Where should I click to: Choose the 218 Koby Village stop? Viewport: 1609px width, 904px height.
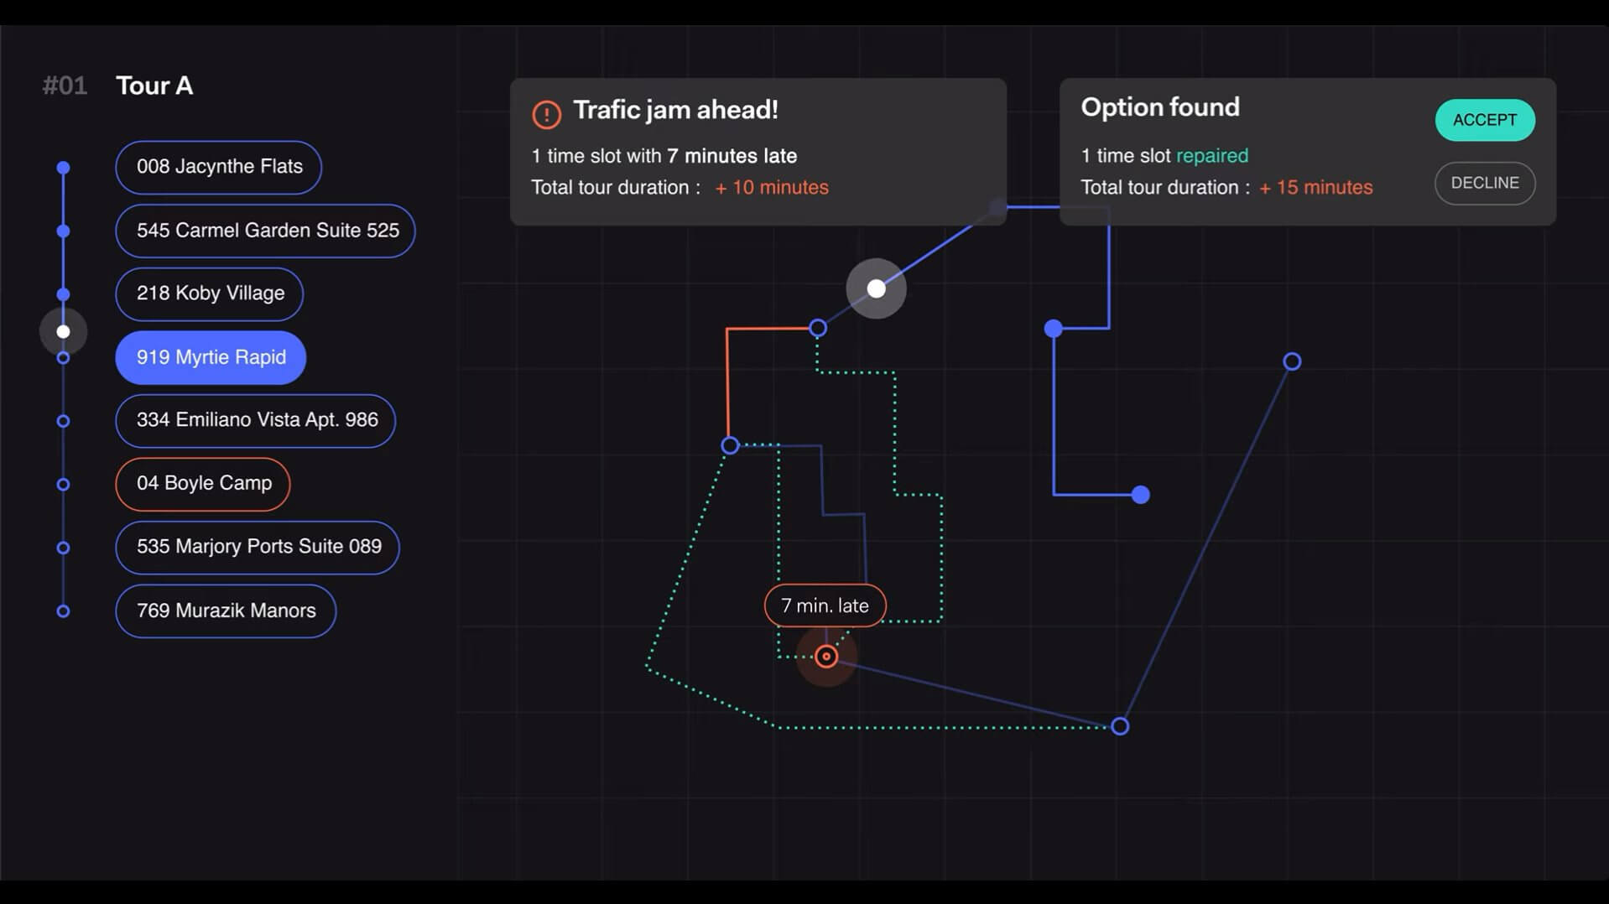(210, 294)
